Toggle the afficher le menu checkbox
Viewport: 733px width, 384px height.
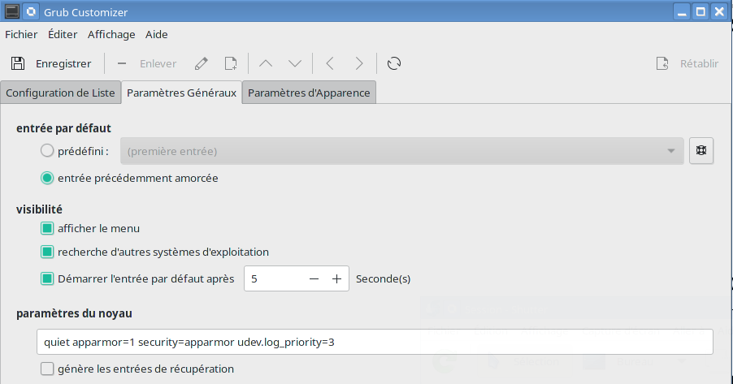47,228
